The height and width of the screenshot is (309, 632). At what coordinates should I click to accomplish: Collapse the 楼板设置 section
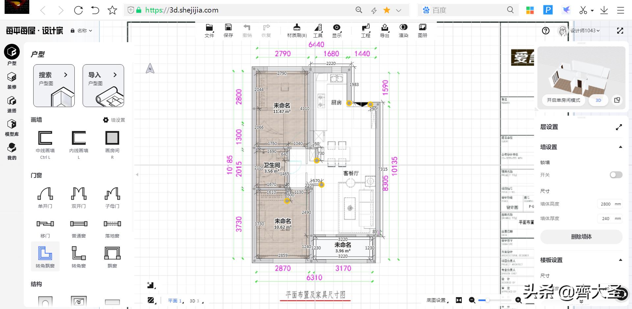[620, 260]
